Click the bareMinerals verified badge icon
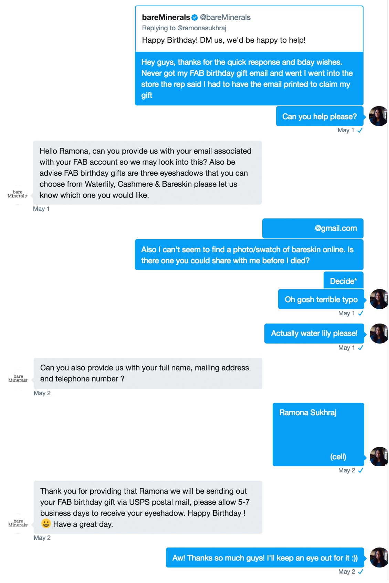The width and height of the screenshot is (389, 583). 194,18
